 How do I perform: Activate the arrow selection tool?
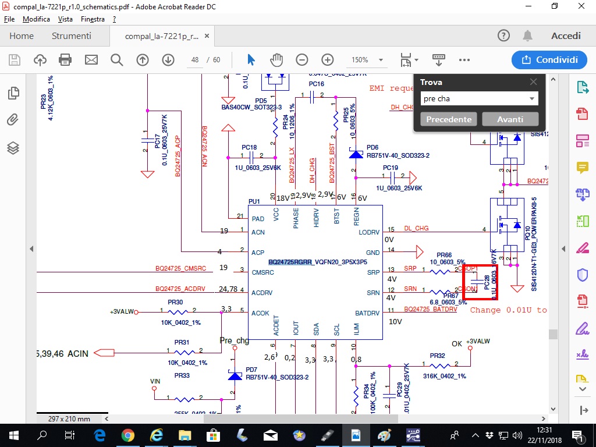(251, 60)
